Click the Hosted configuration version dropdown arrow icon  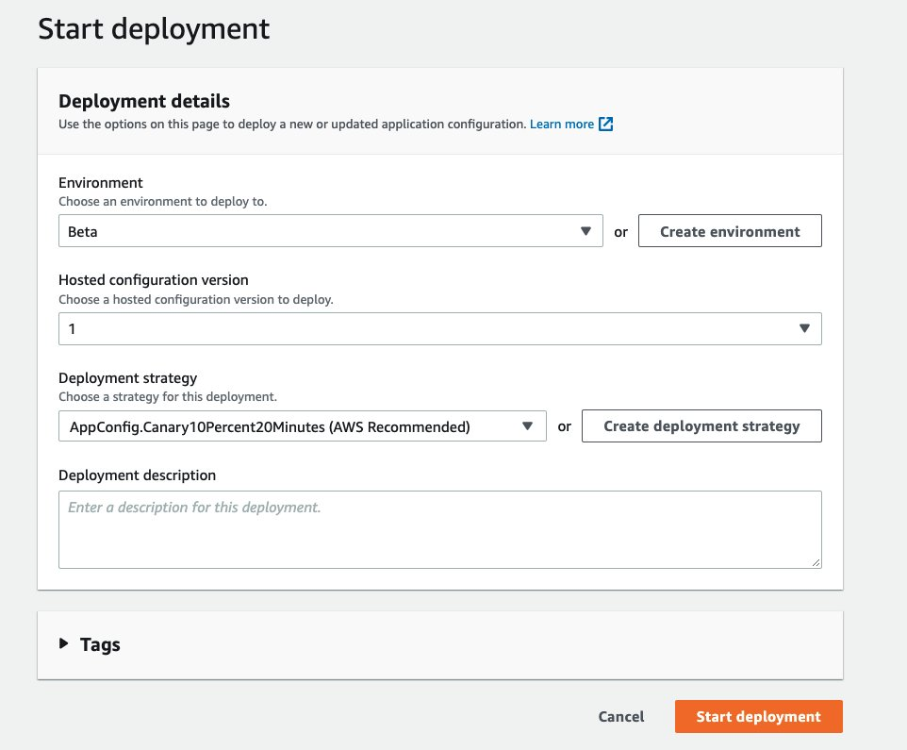(805, 328)
